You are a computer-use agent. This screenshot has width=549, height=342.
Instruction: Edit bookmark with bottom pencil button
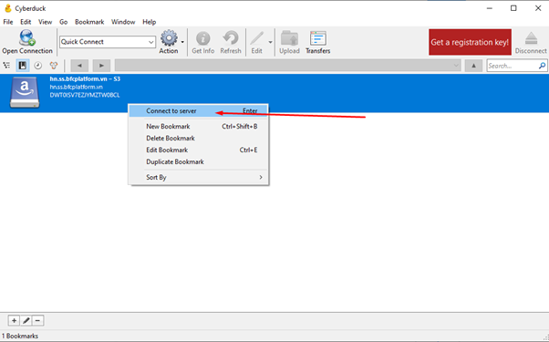tap(26, 320)
